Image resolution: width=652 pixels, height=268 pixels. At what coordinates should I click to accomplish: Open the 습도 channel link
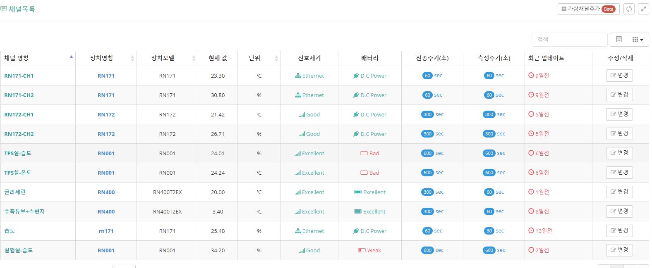point(10,231)
